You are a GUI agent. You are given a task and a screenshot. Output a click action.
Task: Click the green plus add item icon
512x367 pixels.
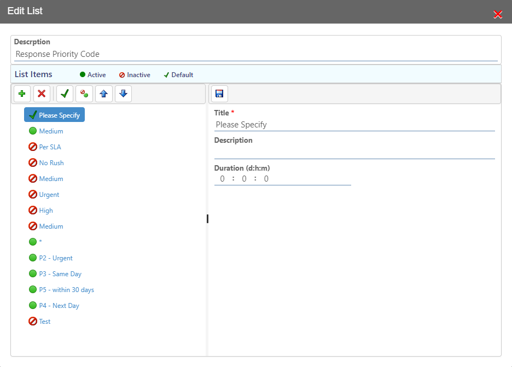(22, 94)
